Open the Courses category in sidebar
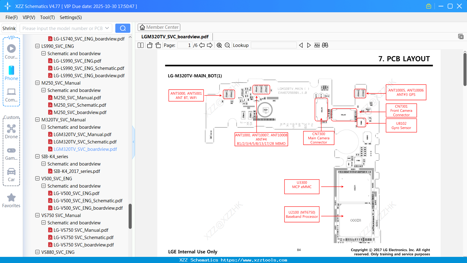The image size is (467, 263). pyautogui.click(x=11, y=51)
